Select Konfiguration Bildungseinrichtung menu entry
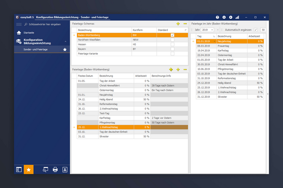Image resolution: width=283 pixels, height=188 pixels. click(x=37, y=42)
